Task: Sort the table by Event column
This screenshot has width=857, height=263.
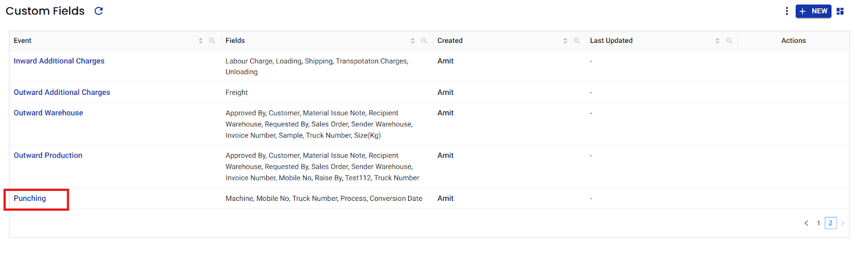Action: (x=200, y=41)
